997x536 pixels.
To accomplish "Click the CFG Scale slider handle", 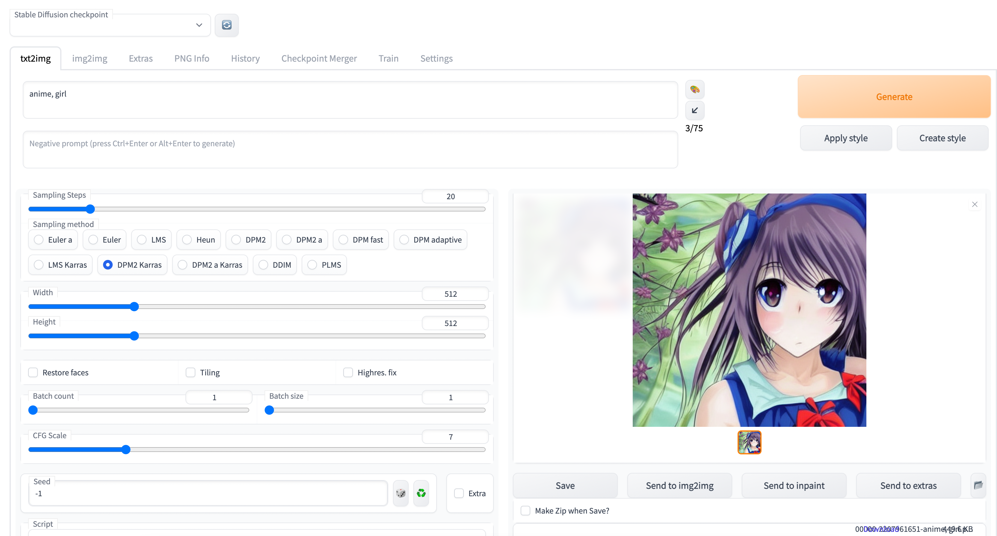I will (126, 450).
